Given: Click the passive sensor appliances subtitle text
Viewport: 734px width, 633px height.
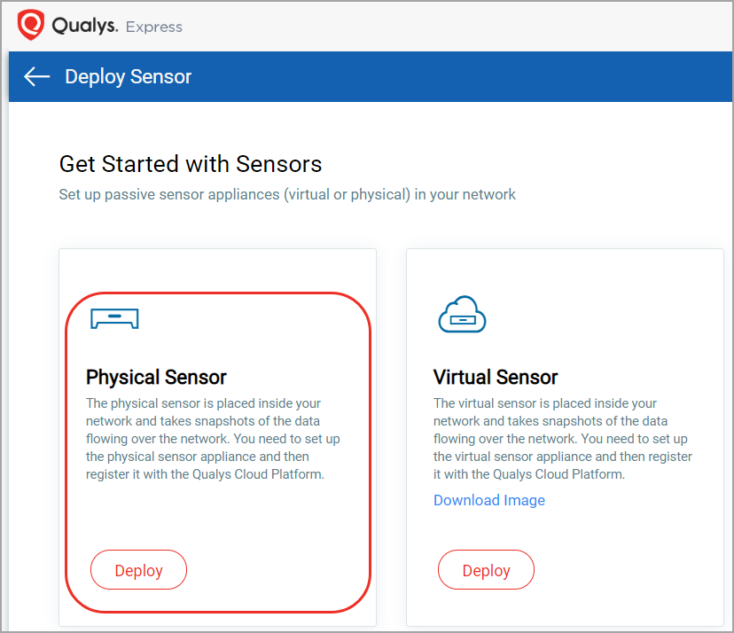Looking at the screenshot, I should click(x=286, y=194).
